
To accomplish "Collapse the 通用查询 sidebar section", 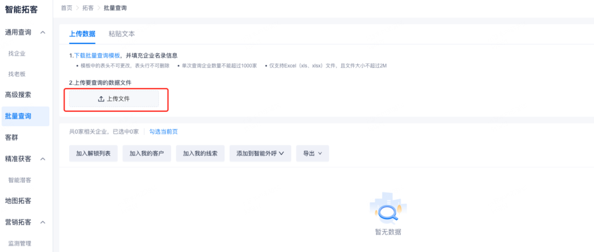I will 43,32.
